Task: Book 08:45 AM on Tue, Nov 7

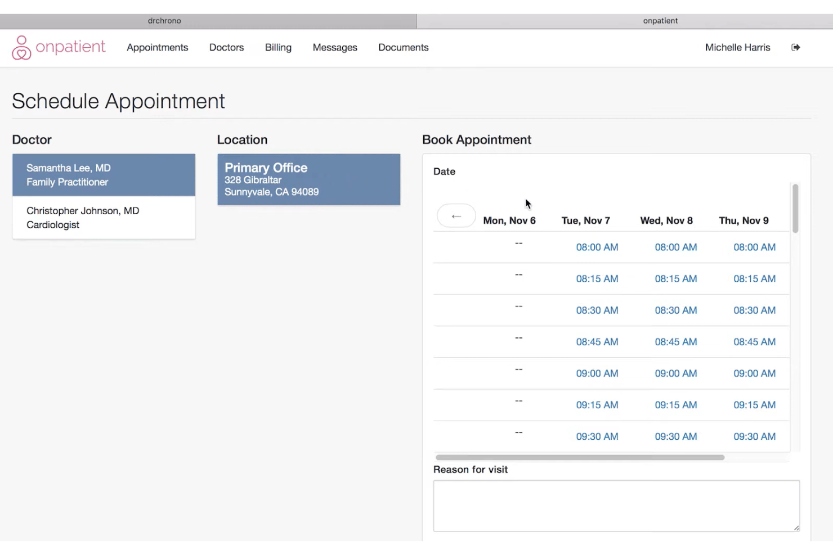Action: (597, 342)
